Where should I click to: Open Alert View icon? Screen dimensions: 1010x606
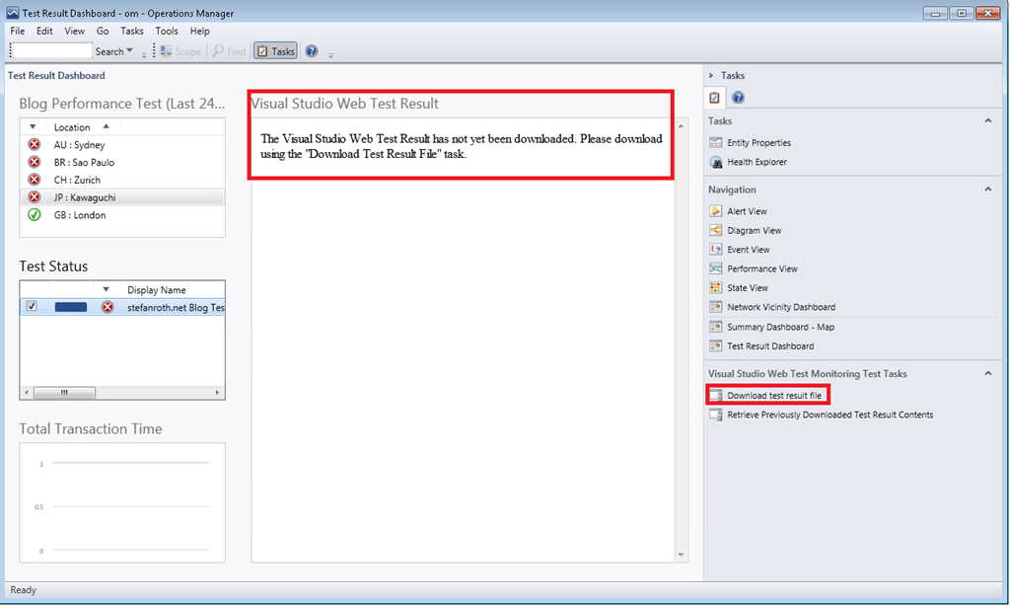(716, 211)
